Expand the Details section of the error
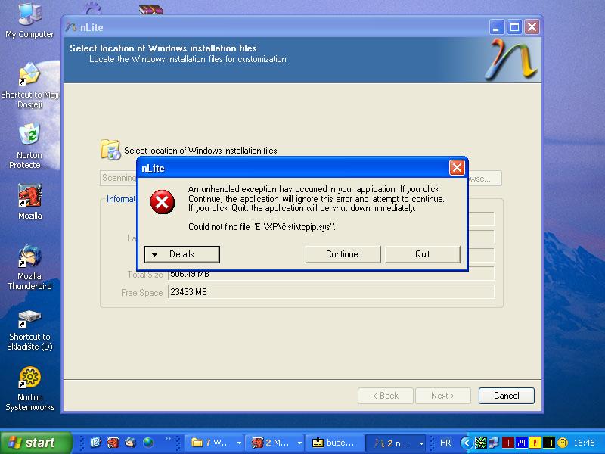 tap(182, 254)
